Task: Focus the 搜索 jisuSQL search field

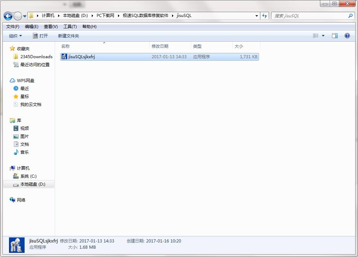Action: point(313,16)
